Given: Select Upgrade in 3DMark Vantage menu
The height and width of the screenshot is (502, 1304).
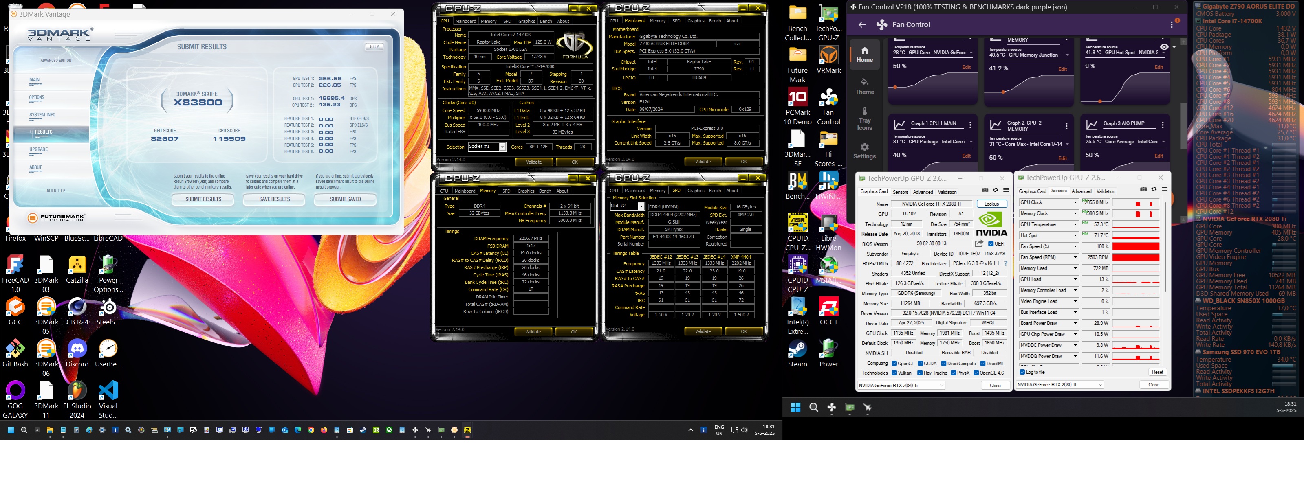Looking at the screenshot, I should [x=38, y=150].
